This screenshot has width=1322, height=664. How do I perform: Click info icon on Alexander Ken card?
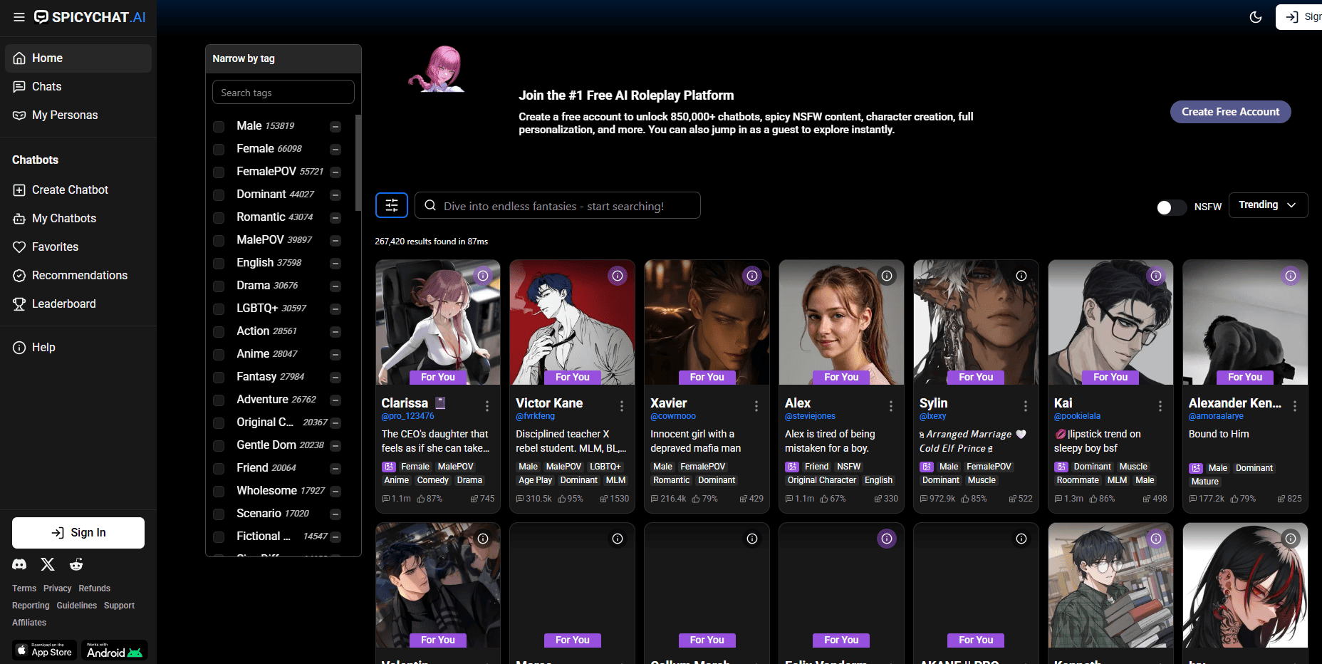[1291, 276]
